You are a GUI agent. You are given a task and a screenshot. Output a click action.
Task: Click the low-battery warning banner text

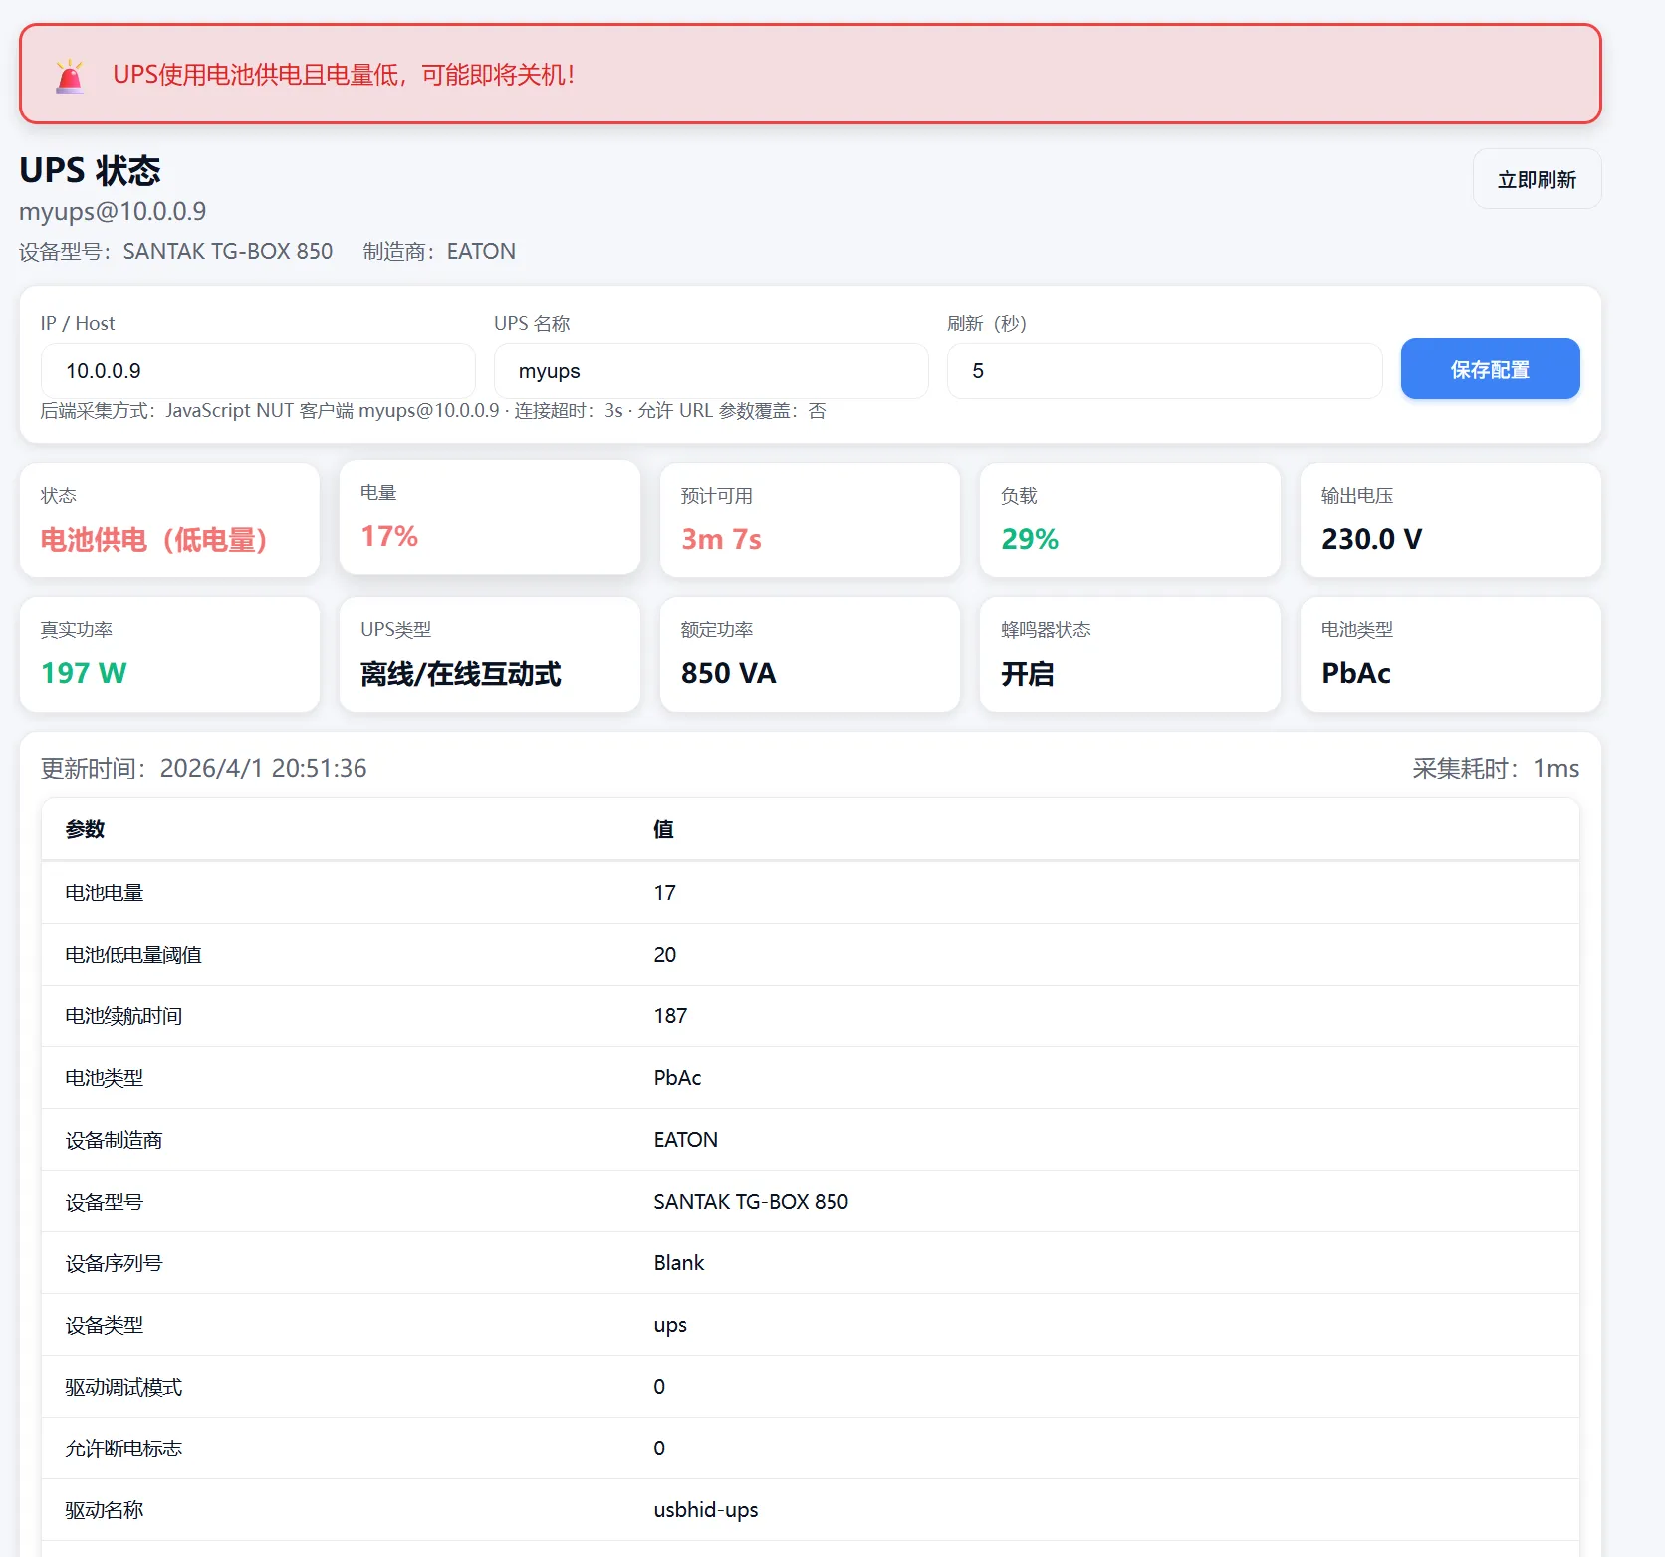[344, 75]
